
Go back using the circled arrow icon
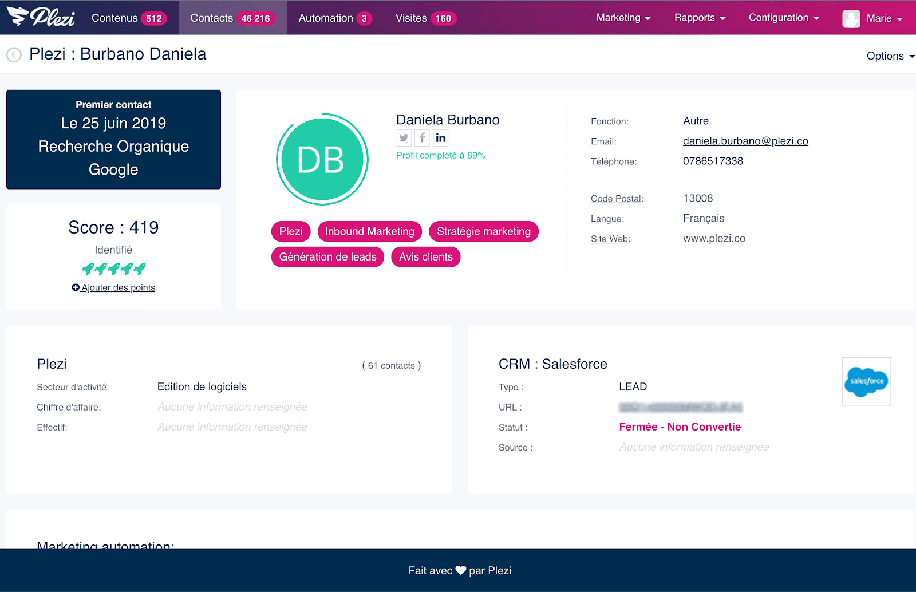point(14,54)
